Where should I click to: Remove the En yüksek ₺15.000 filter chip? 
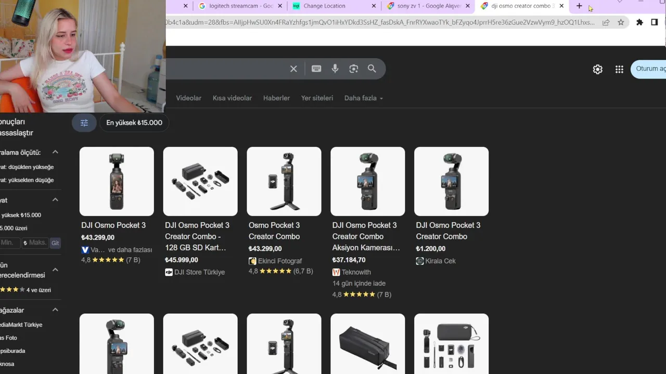(x=134, y=123)
